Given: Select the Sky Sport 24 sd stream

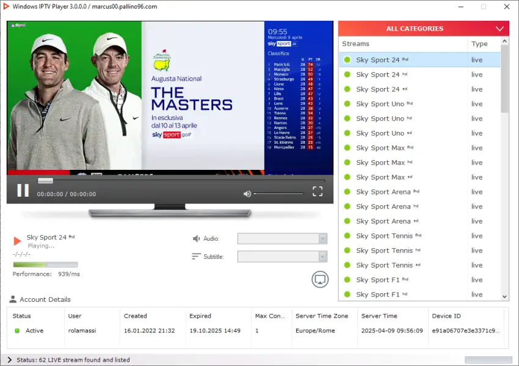Looking at the screenshot, I should pos(419,89).
